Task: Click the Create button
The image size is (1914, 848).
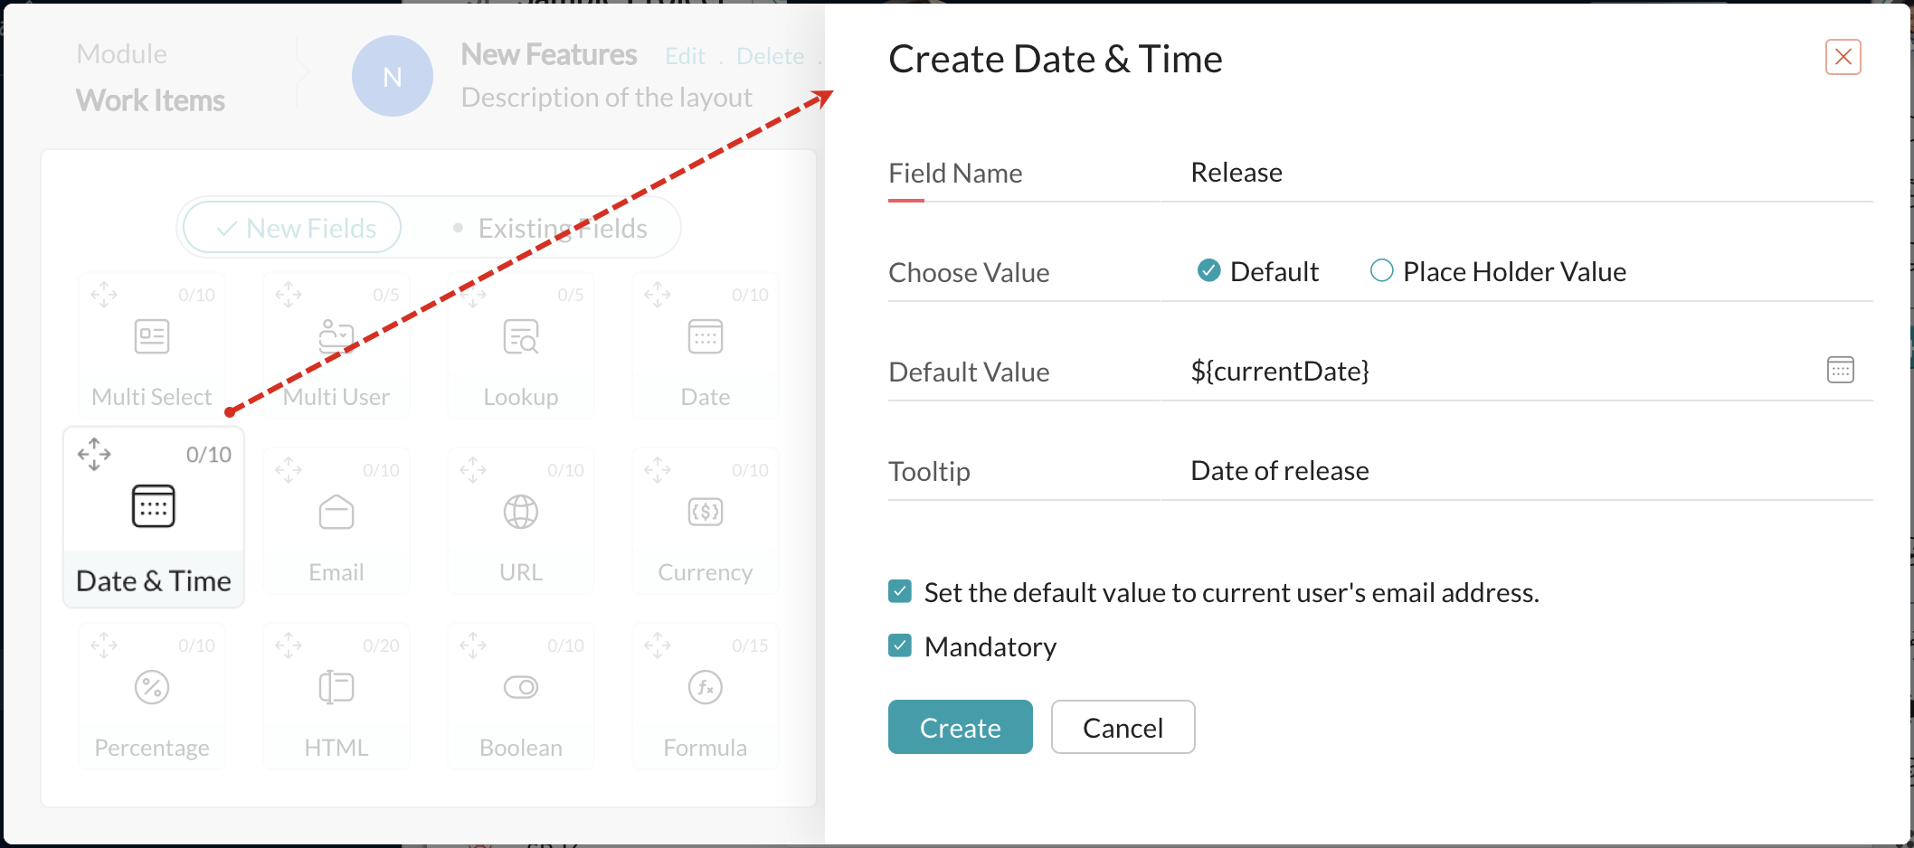Action: click(961, 727)
